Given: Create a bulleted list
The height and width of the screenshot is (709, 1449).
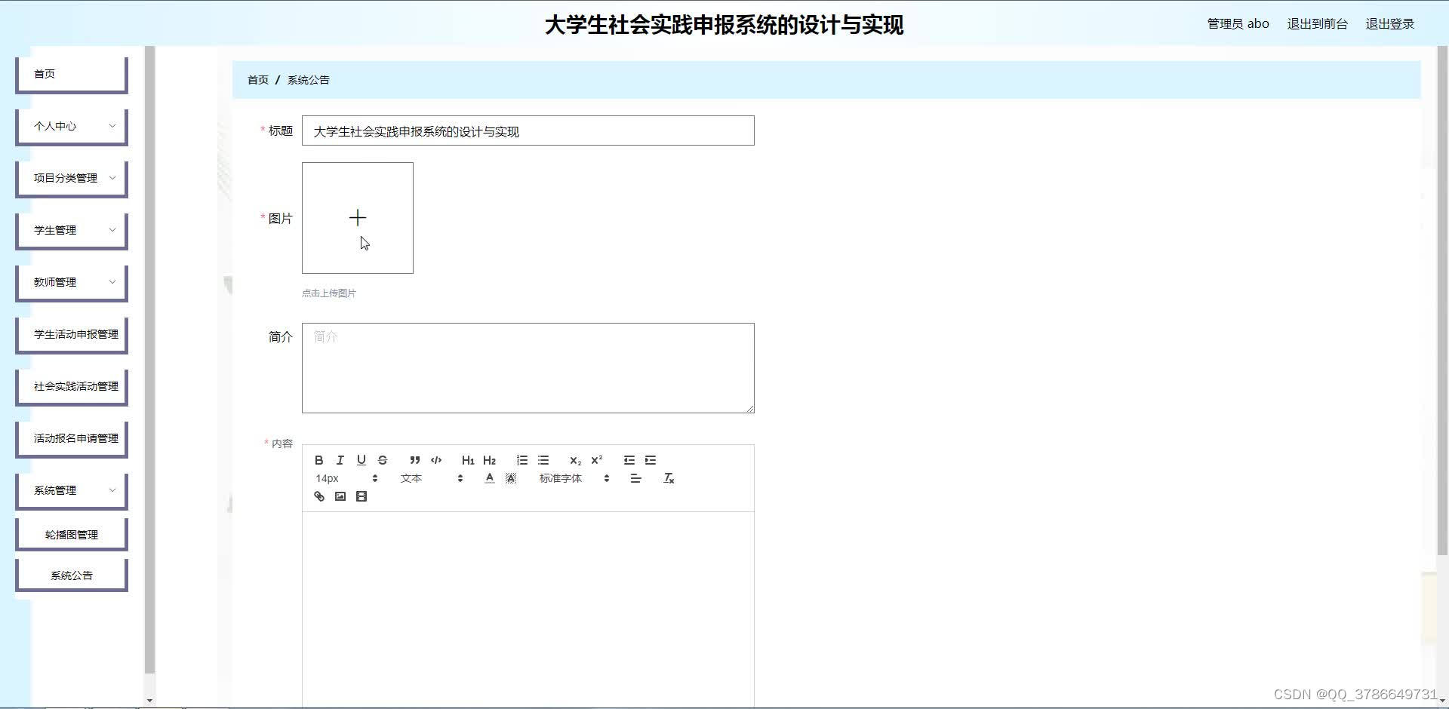Looking at the screenshot, I should point(543,460).
